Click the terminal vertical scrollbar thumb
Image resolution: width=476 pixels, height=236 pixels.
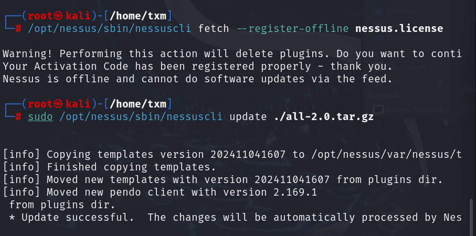tap(471, 217)
